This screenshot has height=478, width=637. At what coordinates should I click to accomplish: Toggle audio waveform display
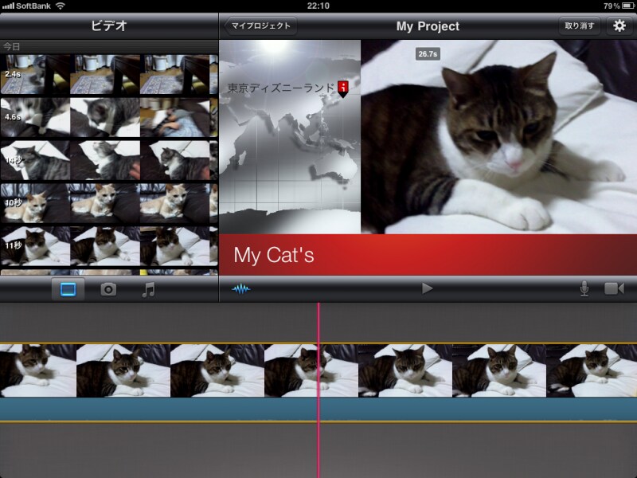coord(240,288)
